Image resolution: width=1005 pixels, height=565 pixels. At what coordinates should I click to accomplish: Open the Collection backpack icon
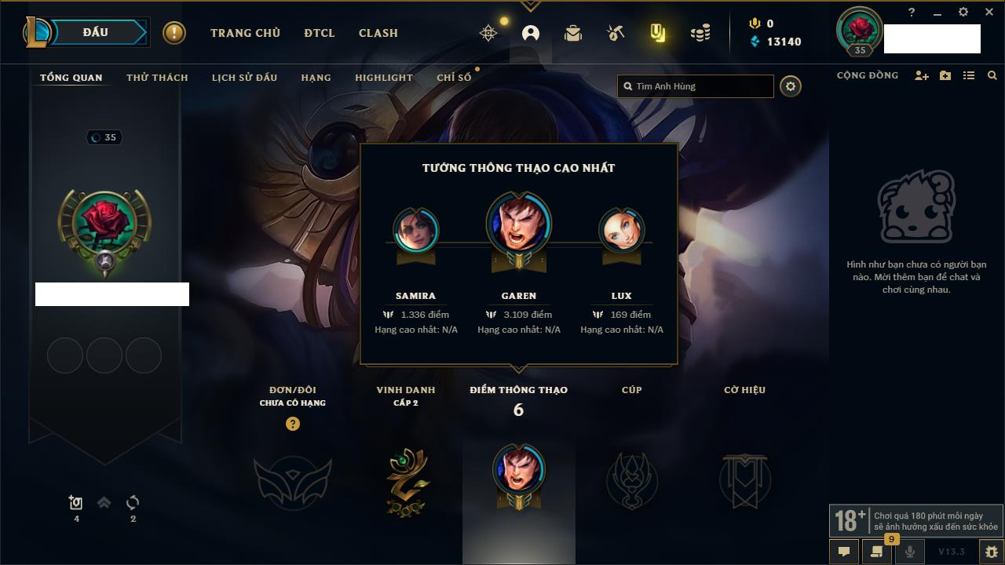coord(573,33)
